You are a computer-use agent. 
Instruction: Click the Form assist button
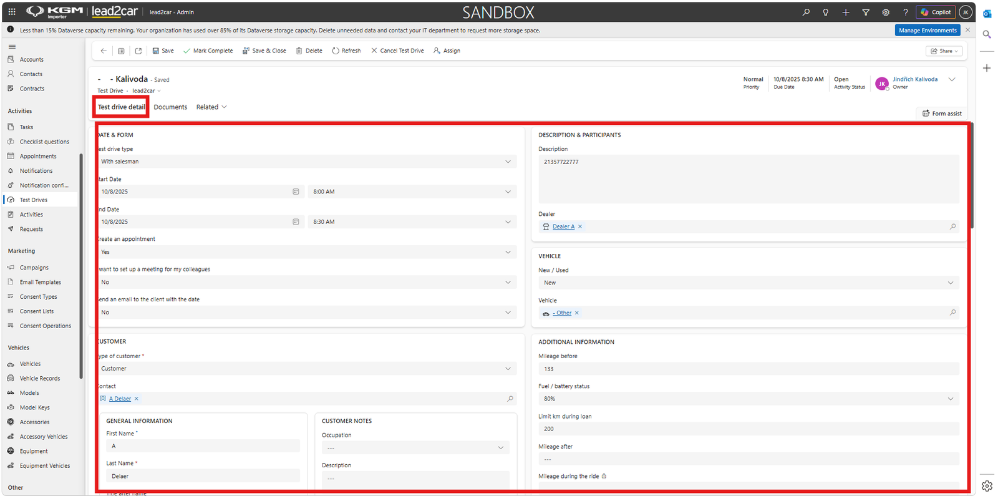tap(942, 114)
